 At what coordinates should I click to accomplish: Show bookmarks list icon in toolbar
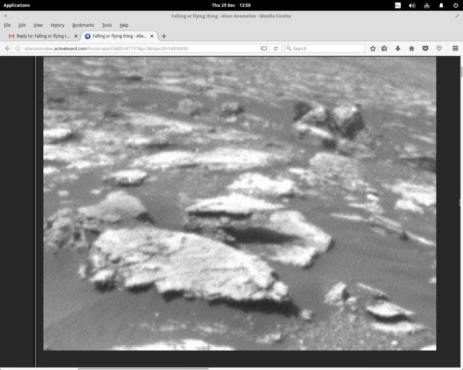click(x=384, y=48)
